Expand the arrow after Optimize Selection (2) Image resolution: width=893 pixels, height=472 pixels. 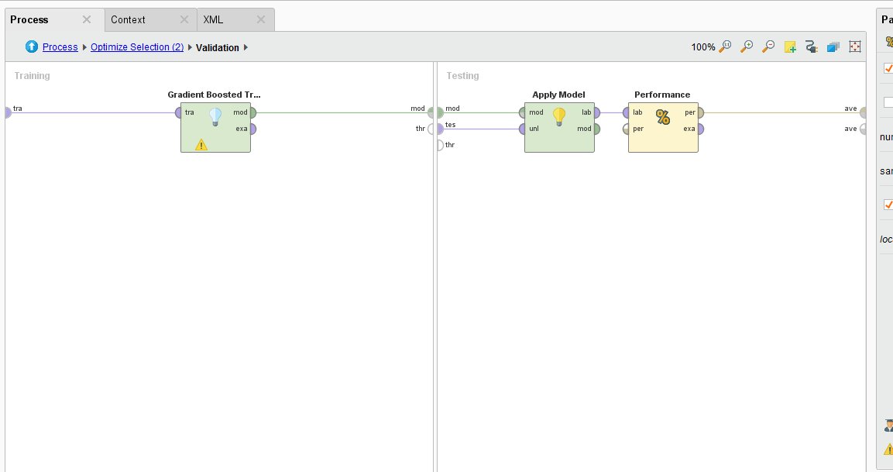[x=190, y=47]
